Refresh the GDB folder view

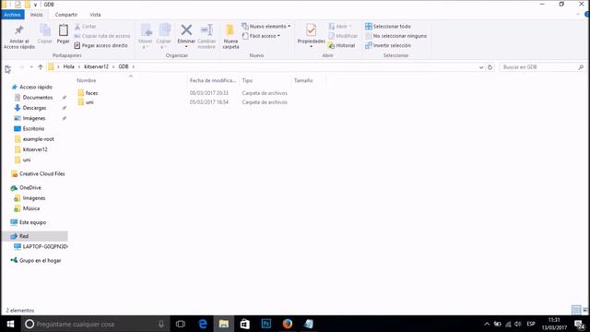pyautogui.click(x=490, y=67)
